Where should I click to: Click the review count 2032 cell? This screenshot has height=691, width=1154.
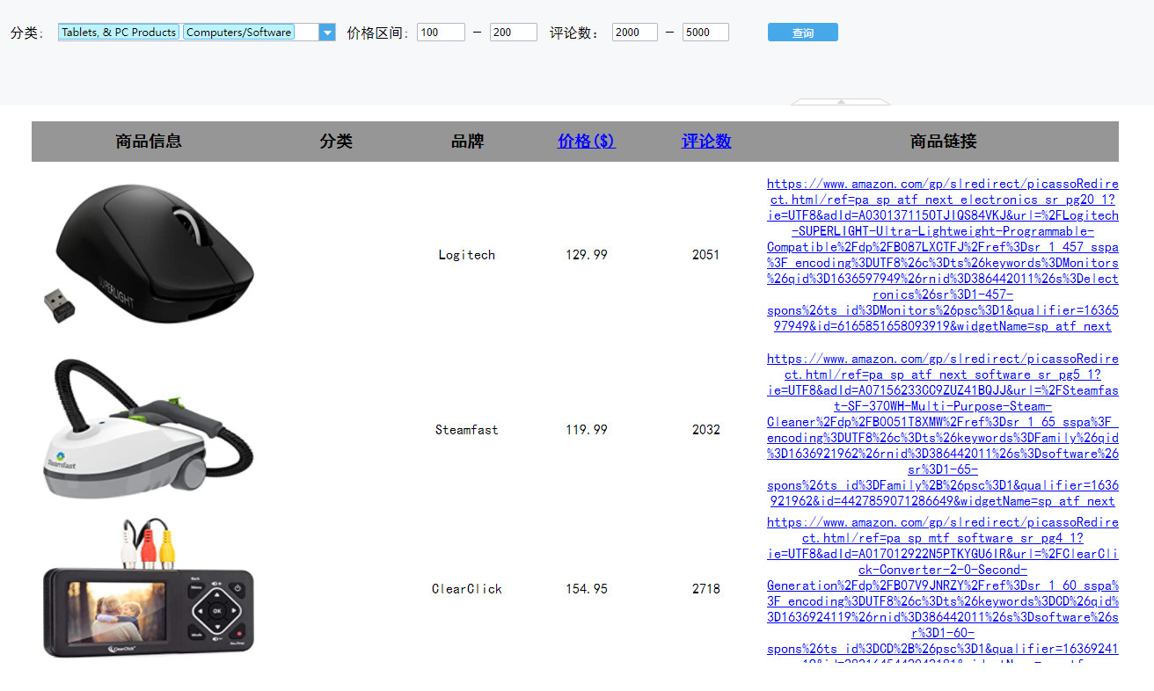tap(706, 430)
